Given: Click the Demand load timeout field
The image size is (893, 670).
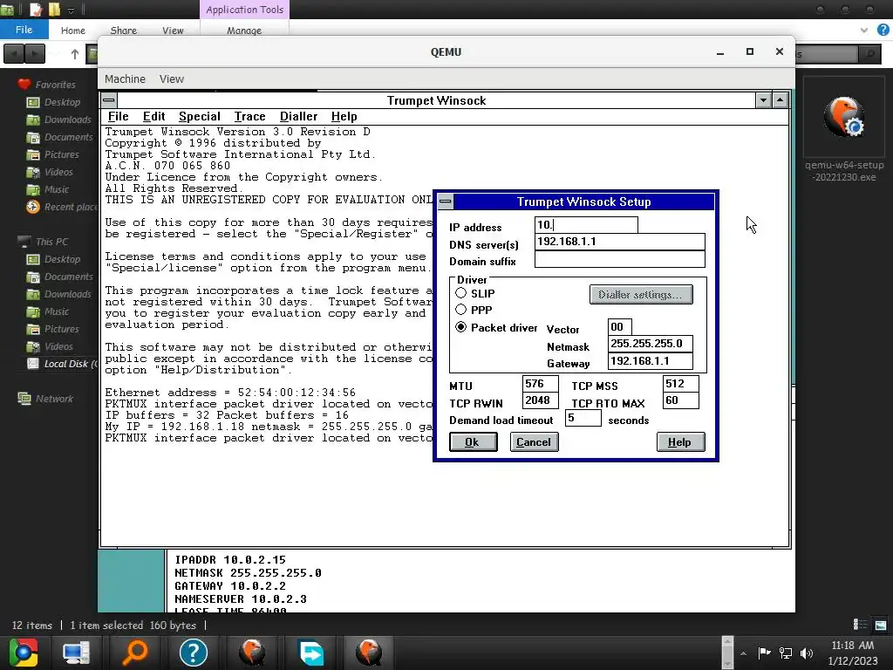Looking at the screenshot, I should 583,418.
